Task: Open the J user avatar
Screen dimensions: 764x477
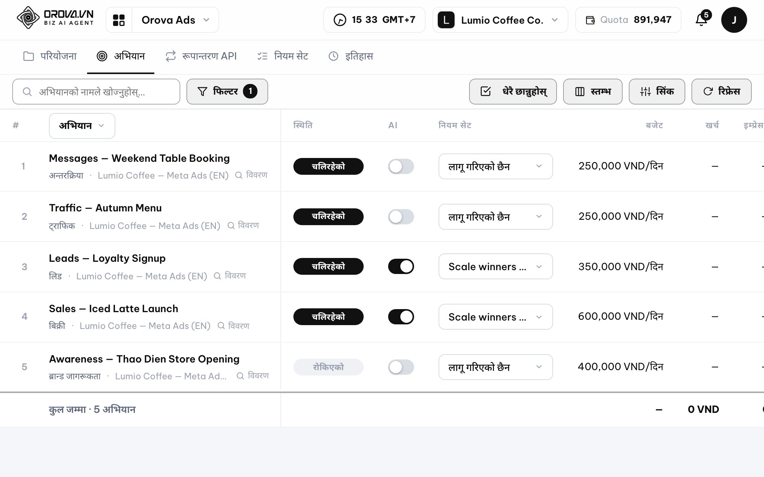Action: (x=734, y=20)
